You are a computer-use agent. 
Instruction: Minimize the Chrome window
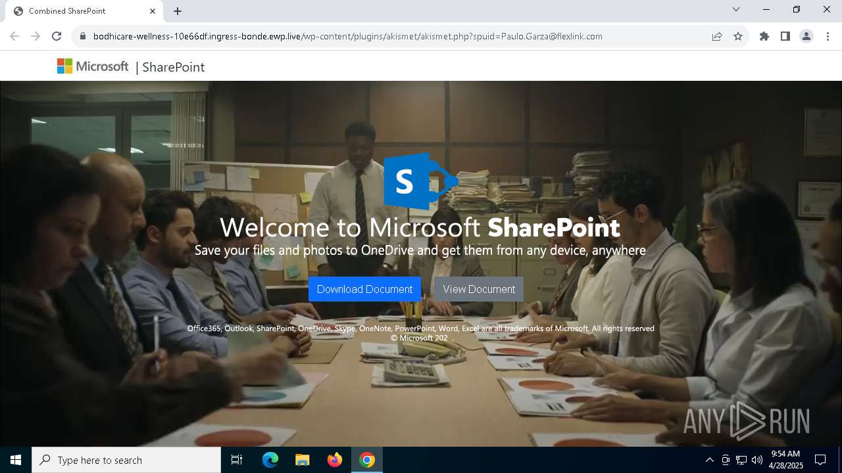tap(766, 9)
